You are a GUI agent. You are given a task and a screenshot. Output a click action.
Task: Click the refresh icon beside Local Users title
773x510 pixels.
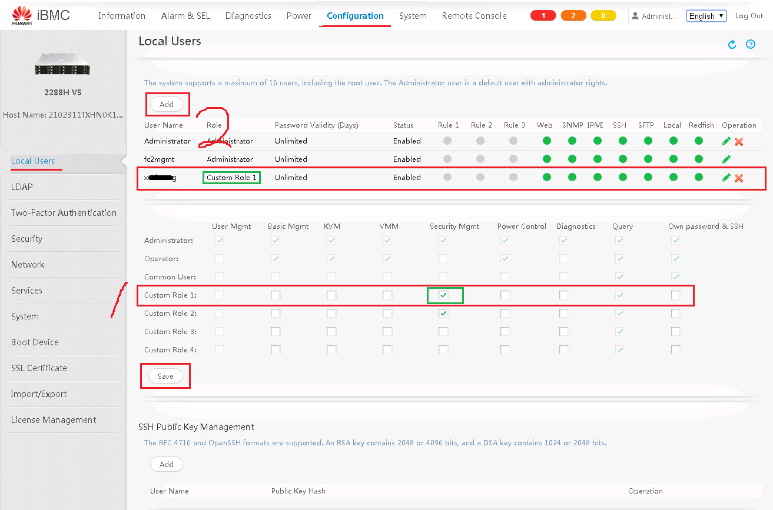point(732,45)
